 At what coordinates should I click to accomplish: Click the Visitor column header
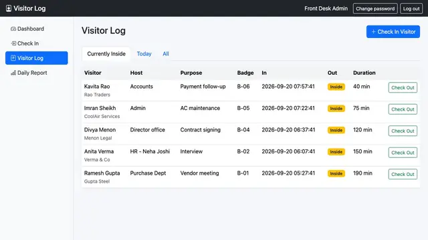[92, 73]
